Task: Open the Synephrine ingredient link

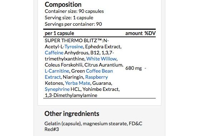Action: (57, 89)
